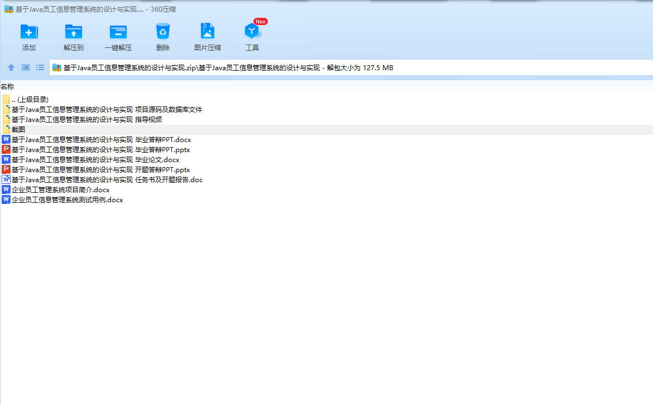The image size is (653, 405).
Task: Click the folder icon of 指导视频
Action: tap(6, 119)
